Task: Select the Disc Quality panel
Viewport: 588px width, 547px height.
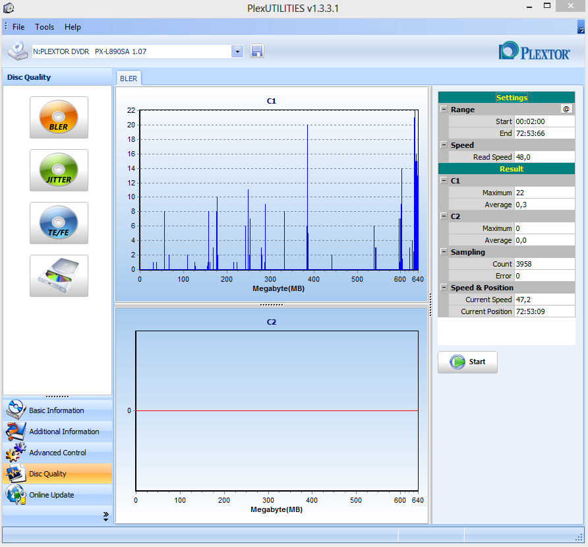Action: (57, 473)
